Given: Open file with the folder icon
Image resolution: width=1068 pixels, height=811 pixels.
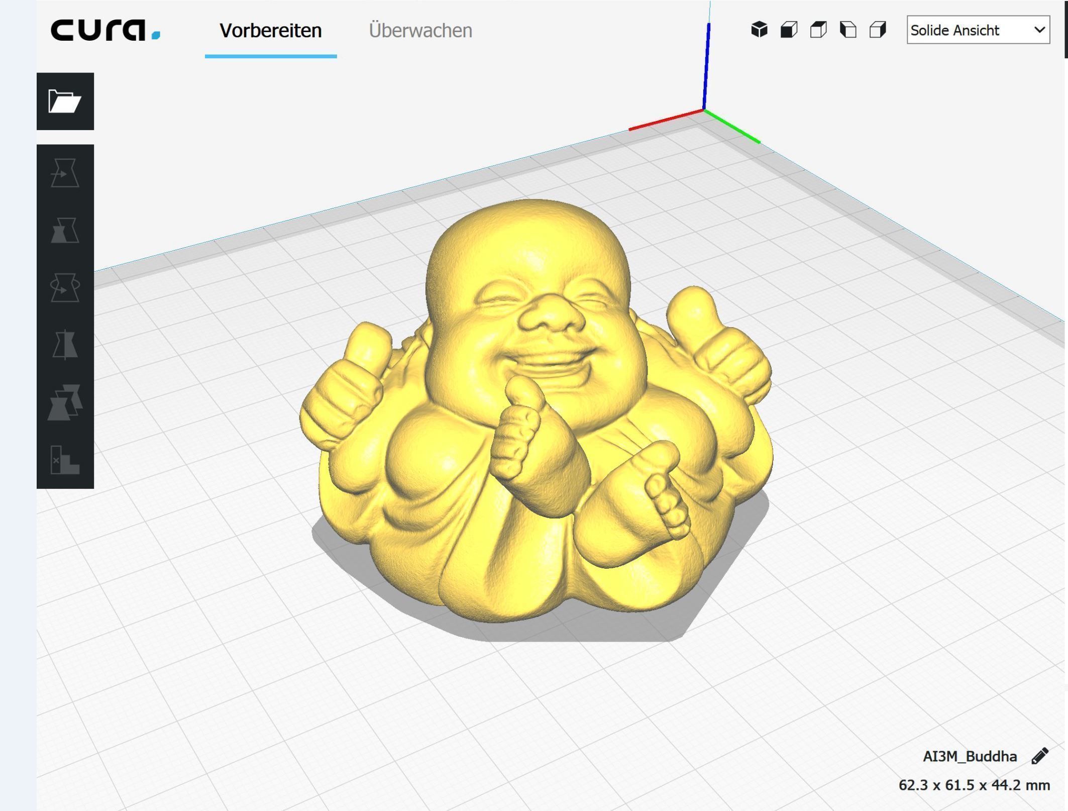Looking at the screenshot, I should 65,102.
